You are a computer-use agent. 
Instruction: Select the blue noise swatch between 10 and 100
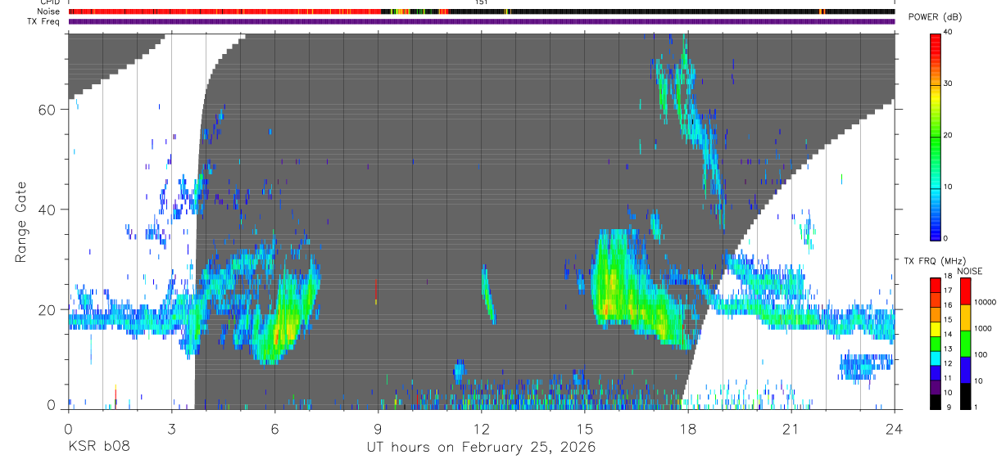point(964,370)
